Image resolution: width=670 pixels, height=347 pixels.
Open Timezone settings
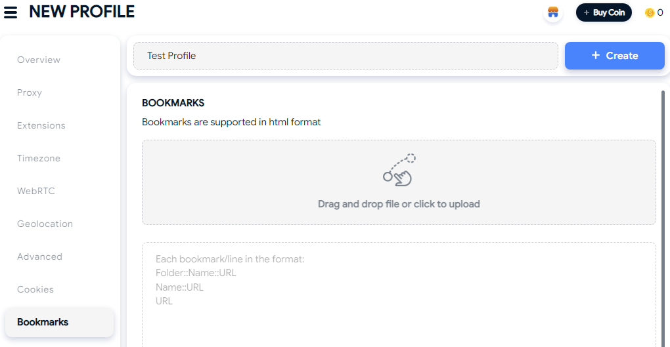(39, 158)
